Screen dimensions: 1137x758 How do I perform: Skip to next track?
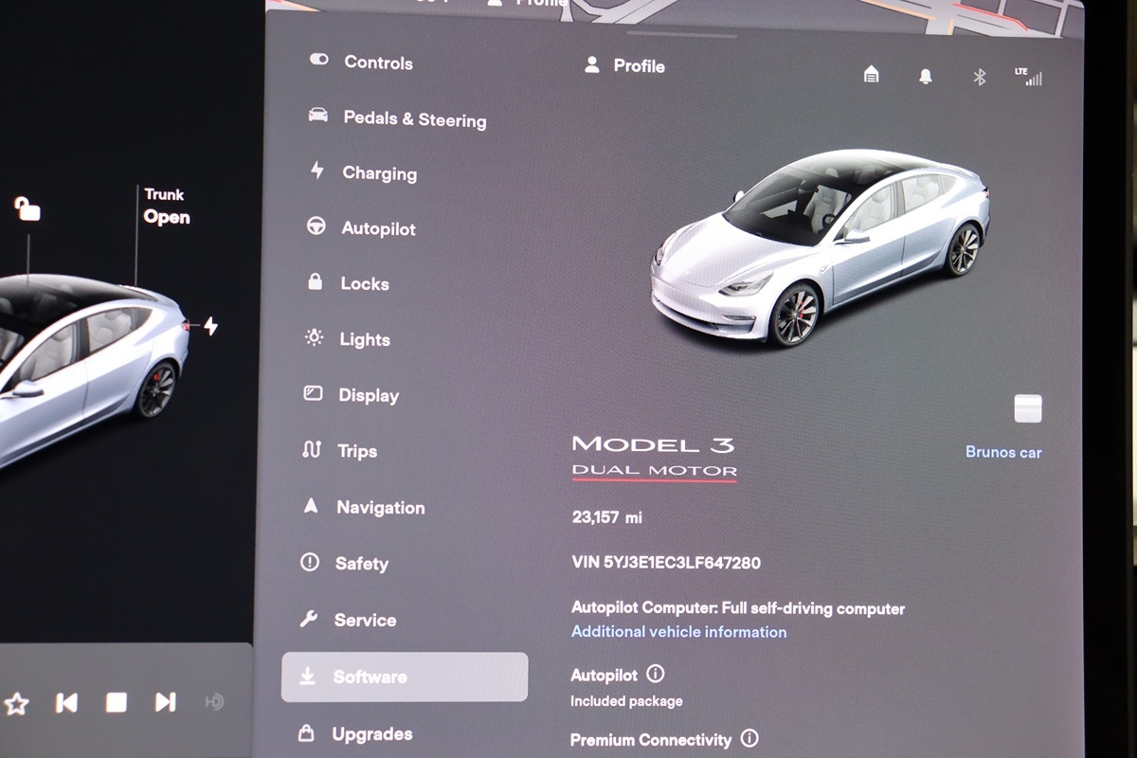point(165,702)
